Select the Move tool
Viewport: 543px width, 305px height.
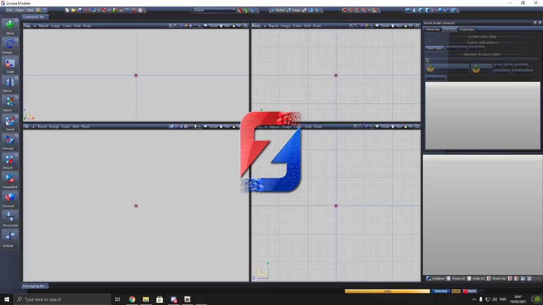(x=10, y=26)
